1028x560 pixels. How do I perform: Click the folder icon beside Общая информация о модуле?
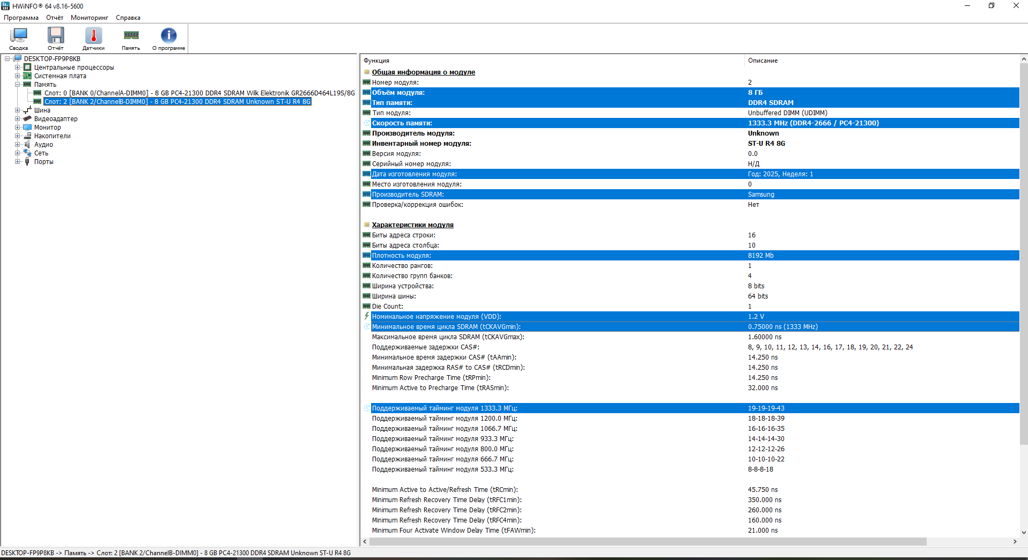click(x=367, y=72)
